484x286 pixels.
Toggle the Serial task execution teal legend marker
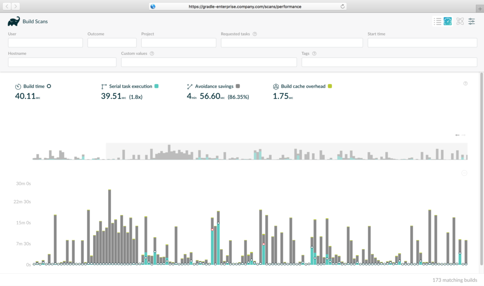157,86
